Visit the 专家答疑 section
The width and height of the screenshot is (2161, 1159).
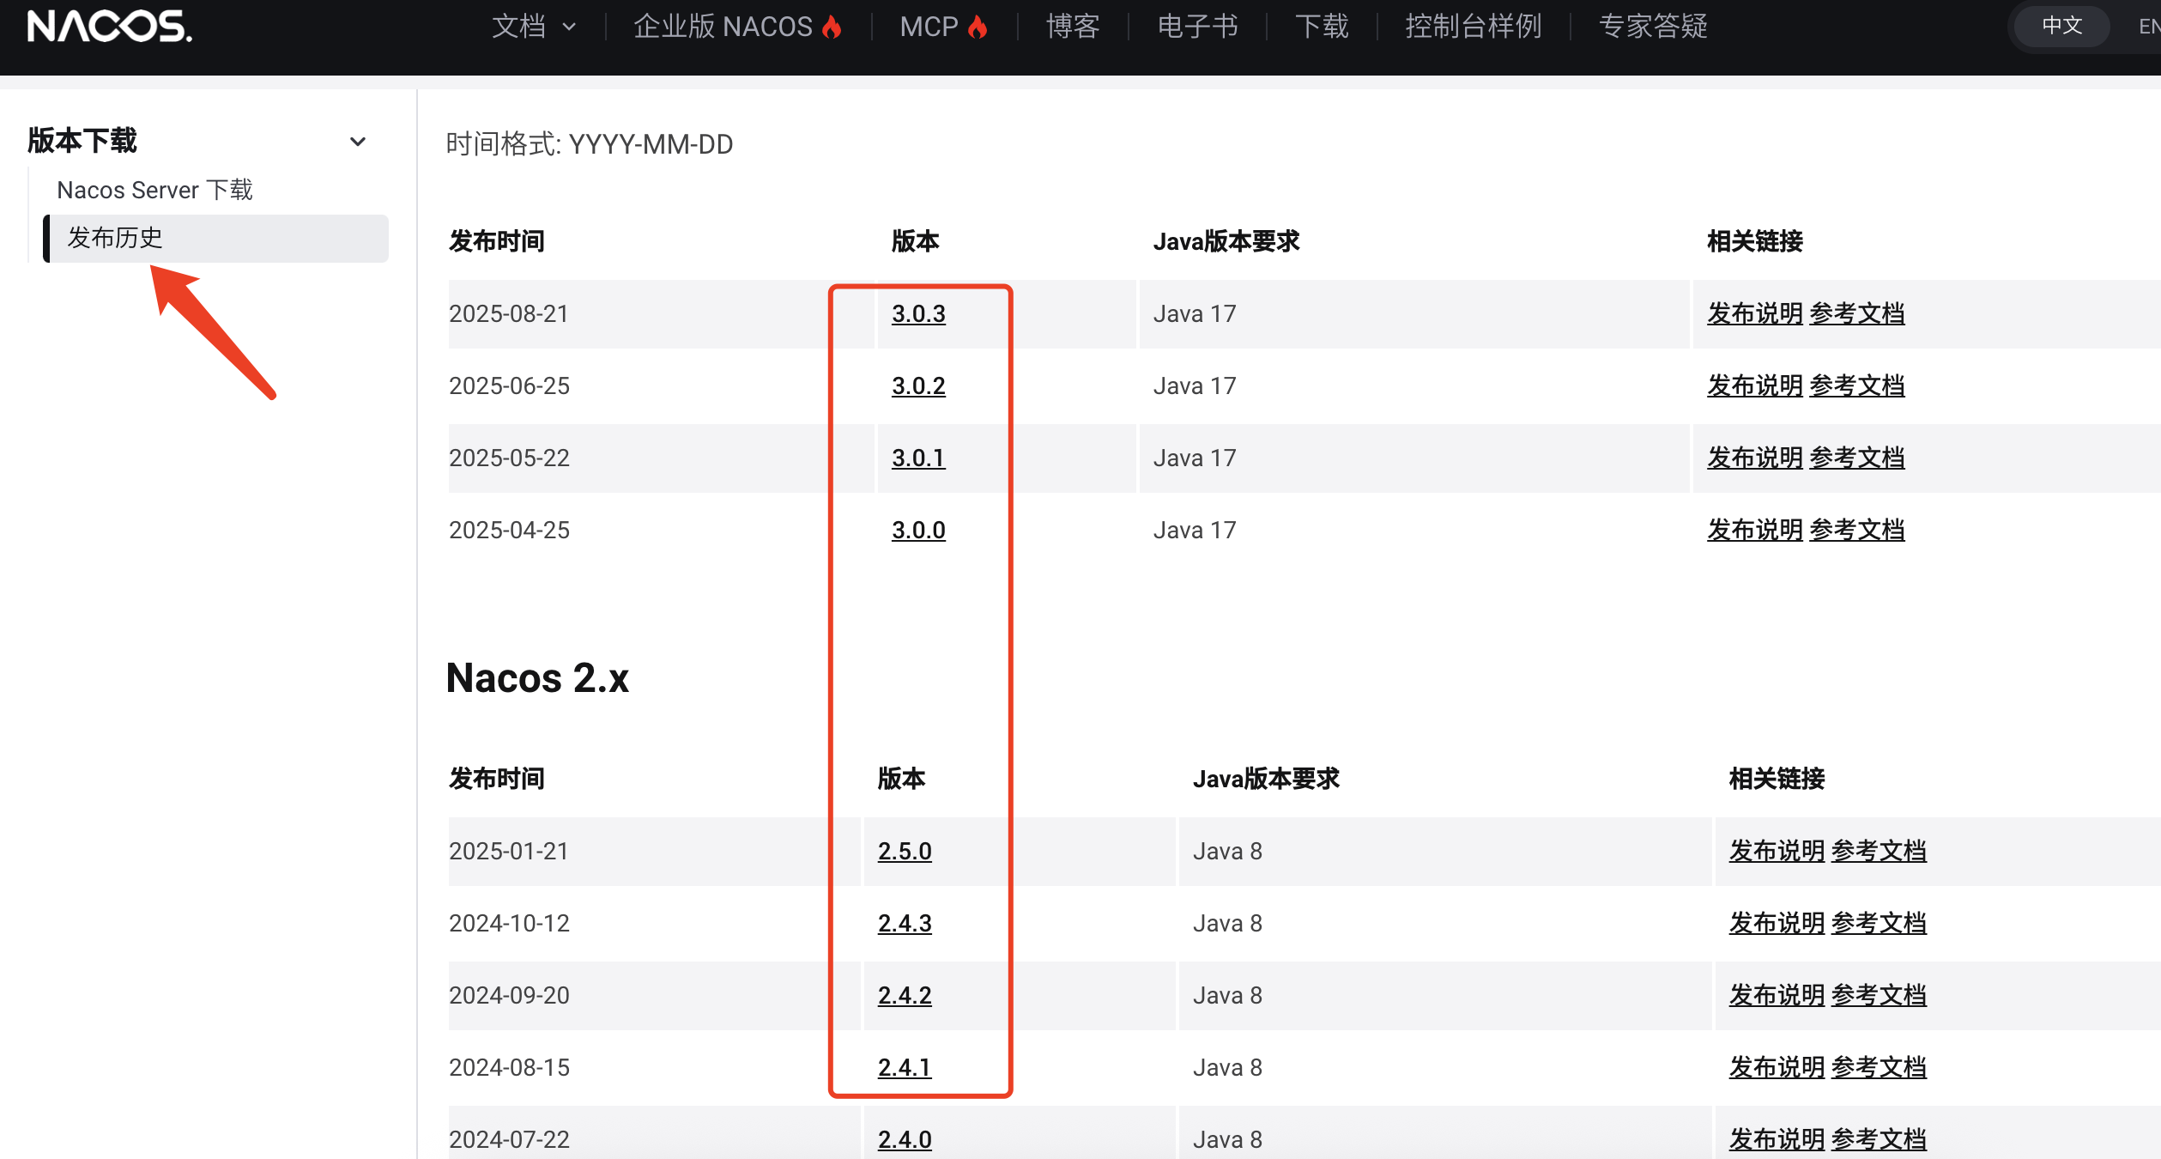tap(1652, 26)
